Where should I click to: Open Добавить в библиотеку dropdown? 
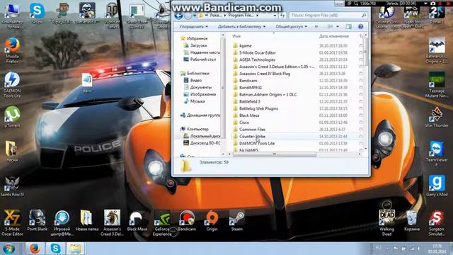(x=241, y=27)
